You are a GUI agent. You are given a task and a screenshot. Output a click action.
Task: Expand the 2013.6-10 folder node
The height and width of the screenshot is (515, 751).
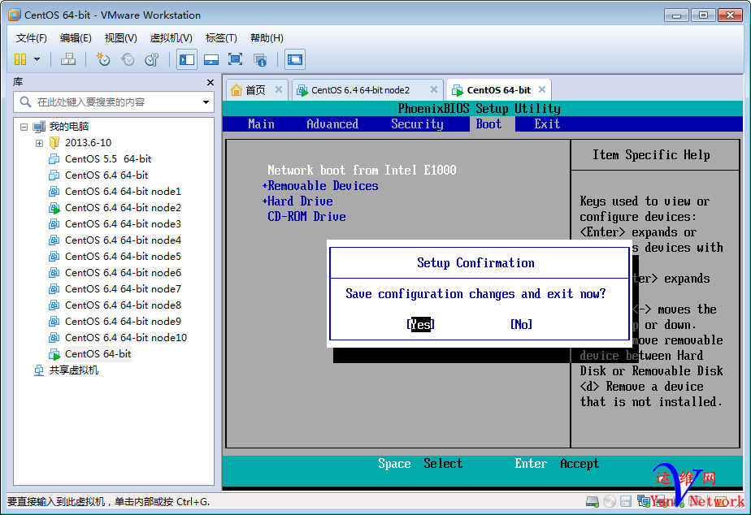click(x=39, y=143)
